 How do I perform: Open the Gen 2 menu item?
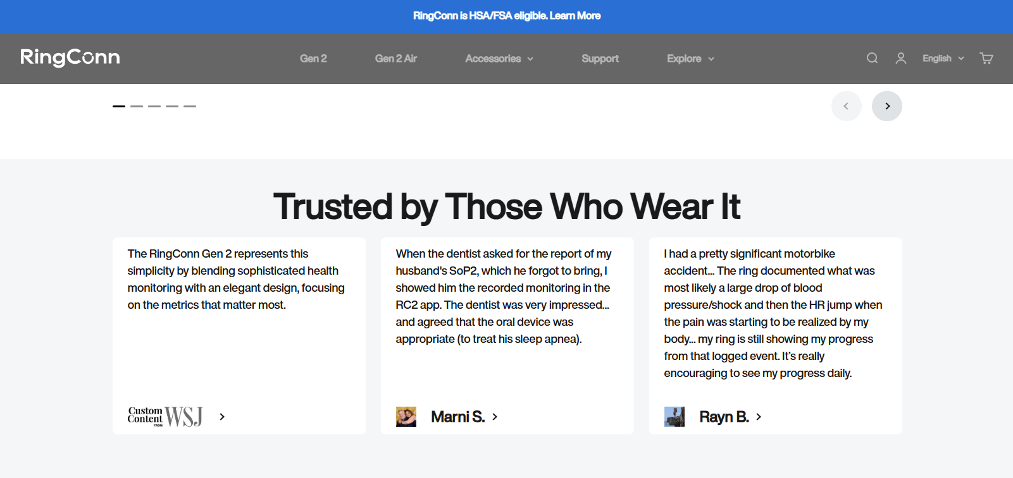[x=313, y=59]
